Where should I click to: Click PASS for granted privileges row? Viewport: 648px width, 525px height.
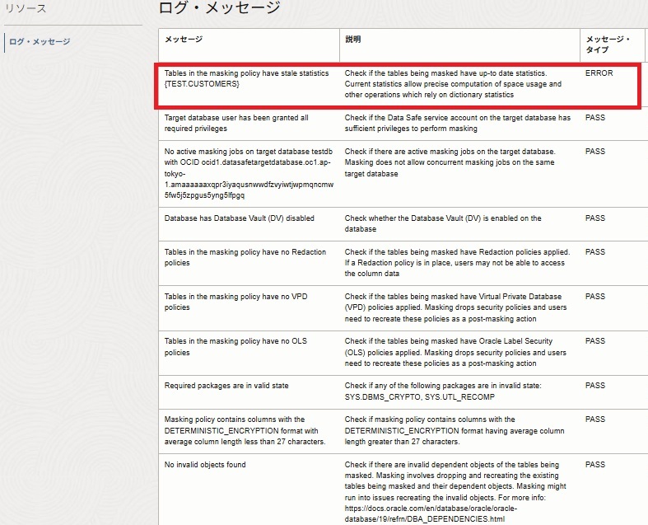pos(595,118)
